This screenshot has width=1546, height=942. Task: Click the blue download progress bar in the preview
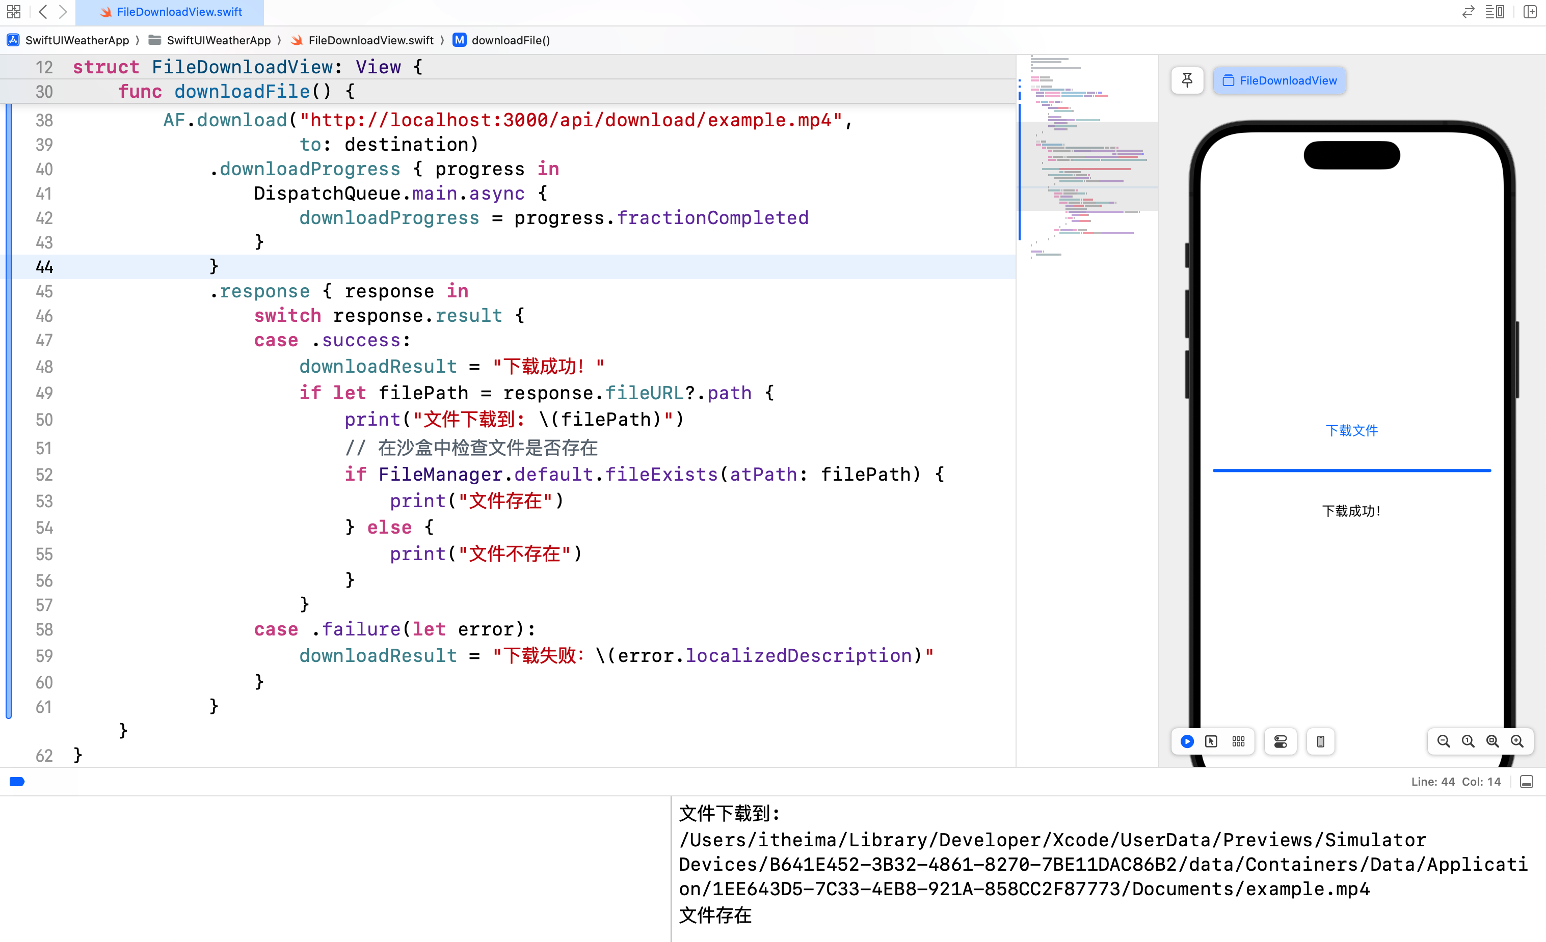(1351, 470)
